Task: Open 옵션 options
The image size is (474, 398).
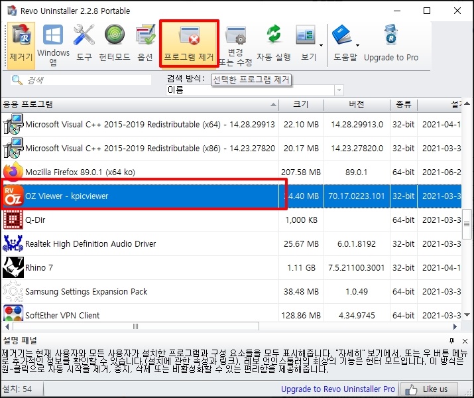Action: tap(145, 44)
